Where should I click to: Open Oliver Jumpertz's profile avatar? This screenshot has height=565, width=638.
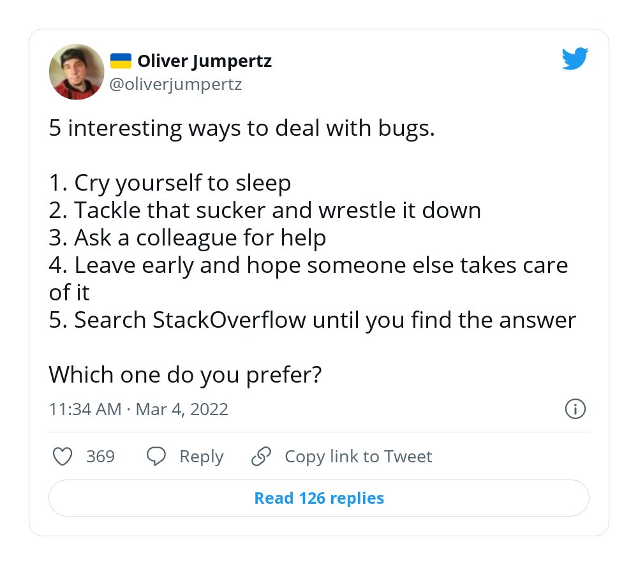[77, 72]
